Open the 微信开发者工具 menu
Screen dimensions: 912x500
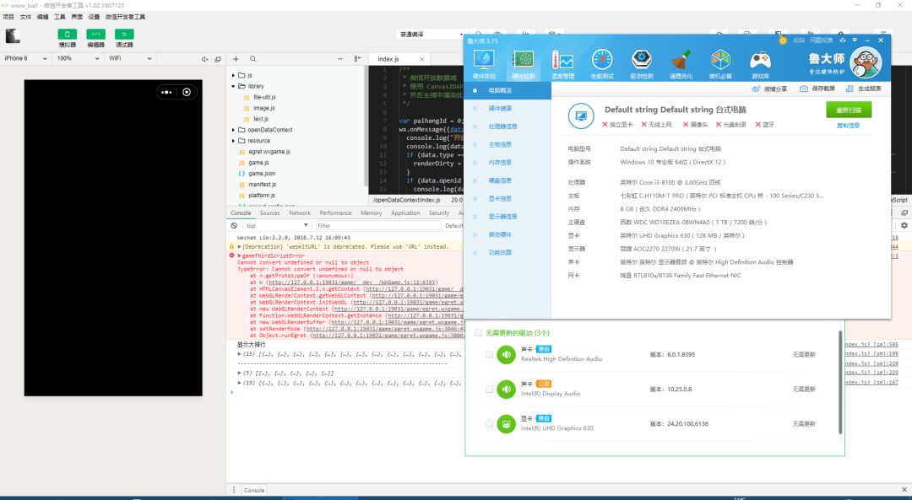pyautogui.click(x=126, y=17)
